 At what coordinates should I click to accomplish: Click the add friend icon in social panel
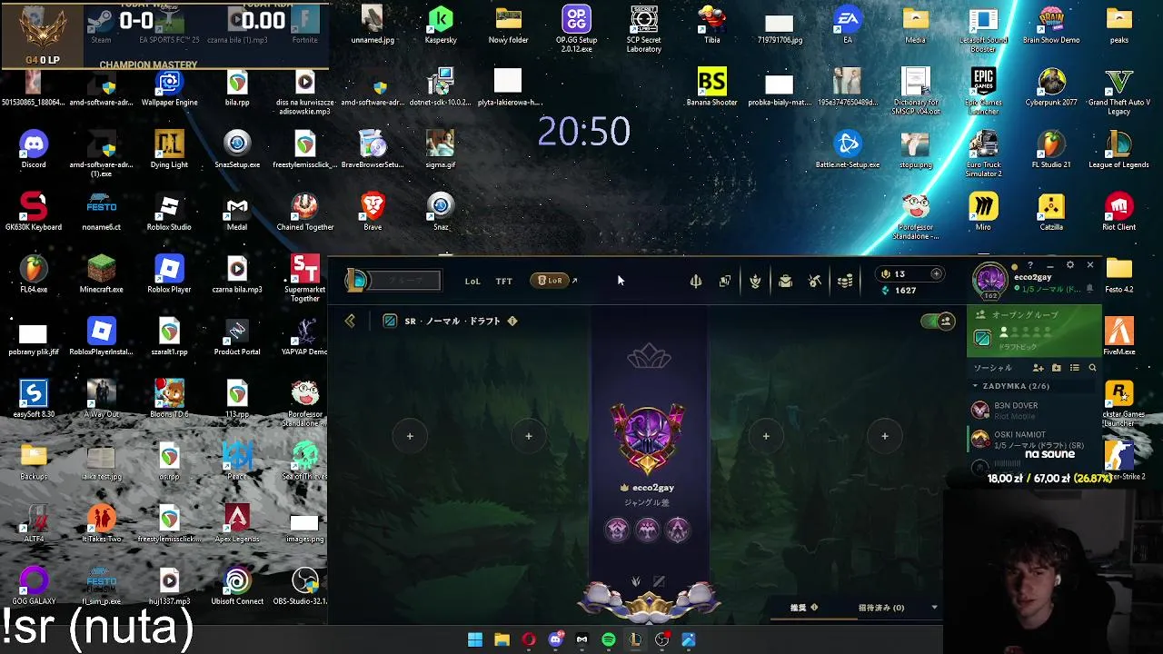tap(1038, 368)
